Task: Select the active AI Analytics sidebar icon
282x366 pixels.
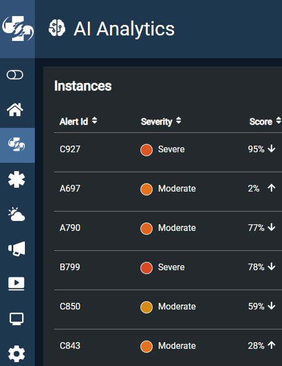Action: coord(17,145)
